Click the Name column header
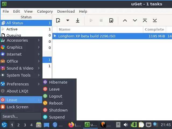 coord(100,29)
